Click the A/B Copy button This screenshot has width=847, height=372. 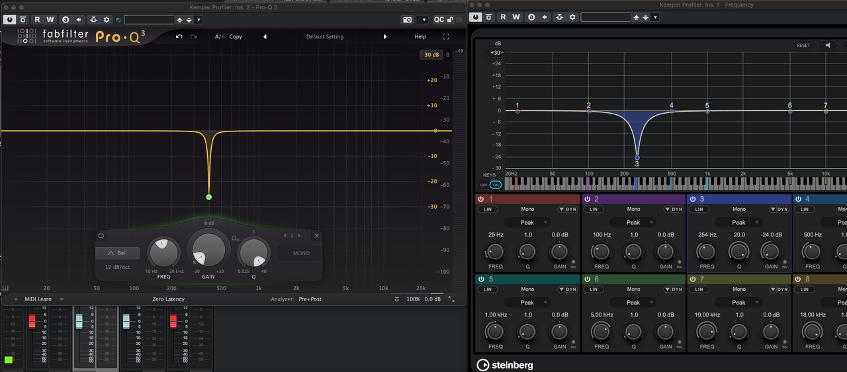[236, 36]
